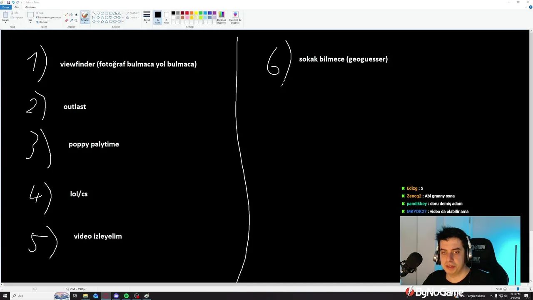Click the 'poppy palytime' text on canvas
533x300 pixels.
click(94, 144)
